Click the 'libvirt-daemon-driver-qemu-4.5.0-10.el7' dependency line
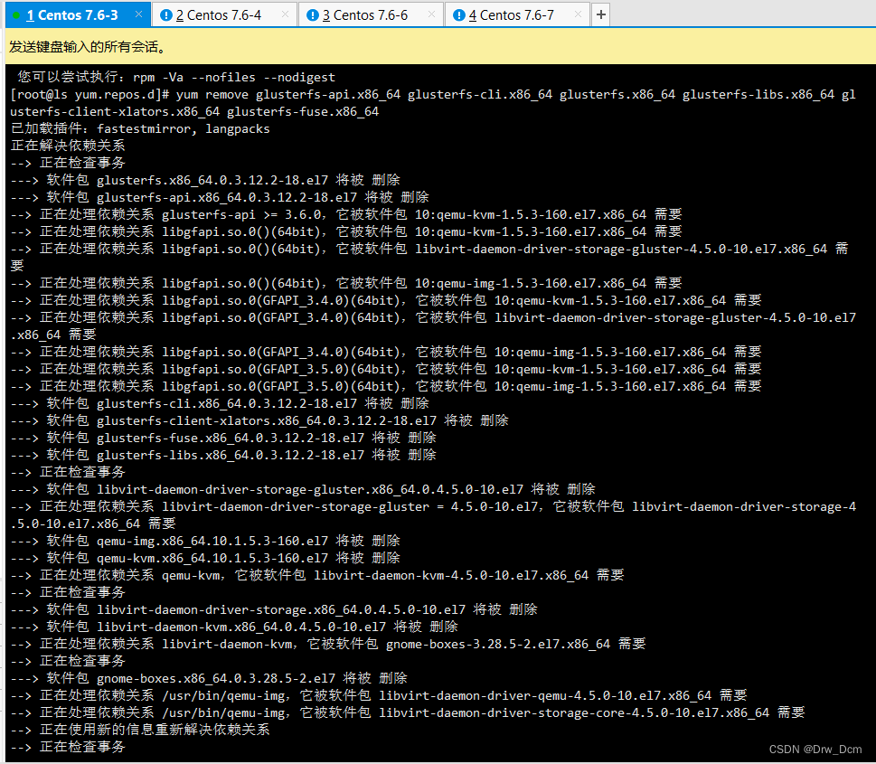Viewport: 876px width, 764px height. click(x=379, y=696)
